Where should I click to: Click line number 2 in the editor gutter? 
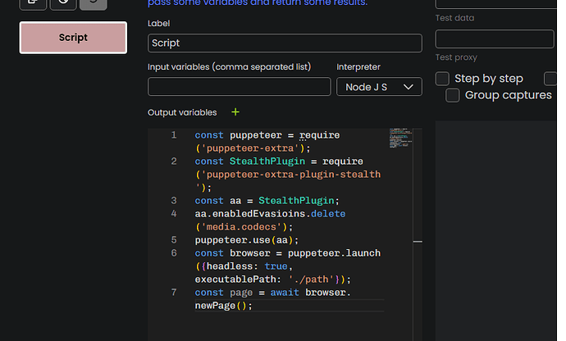pyautogui.click(x=174, y=161)
